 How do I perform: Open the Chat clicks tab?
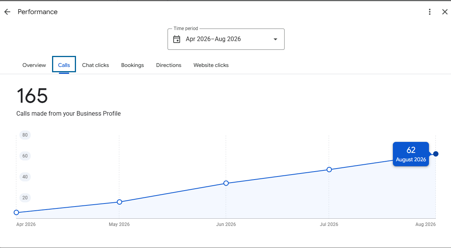[x=95, y=65]
